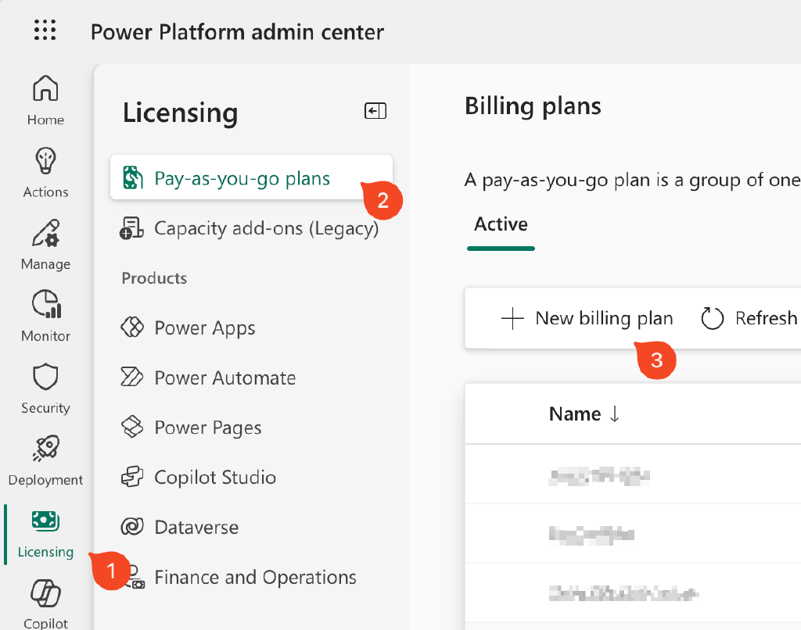This screenshot has width=801, height=630.
Task: Select Power Apps under Products
Action: pyautogui.click(x=205, y=328)
